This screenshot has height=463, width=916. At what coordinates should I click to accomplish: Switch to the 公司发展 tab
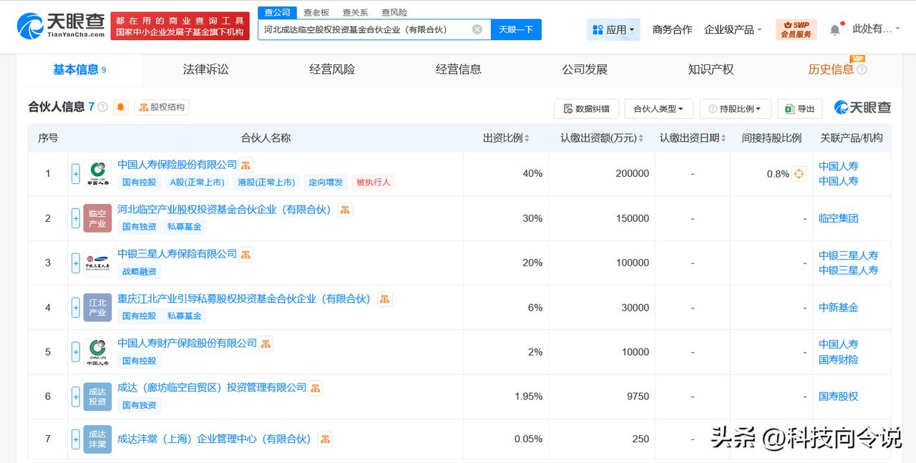(585, 69)
